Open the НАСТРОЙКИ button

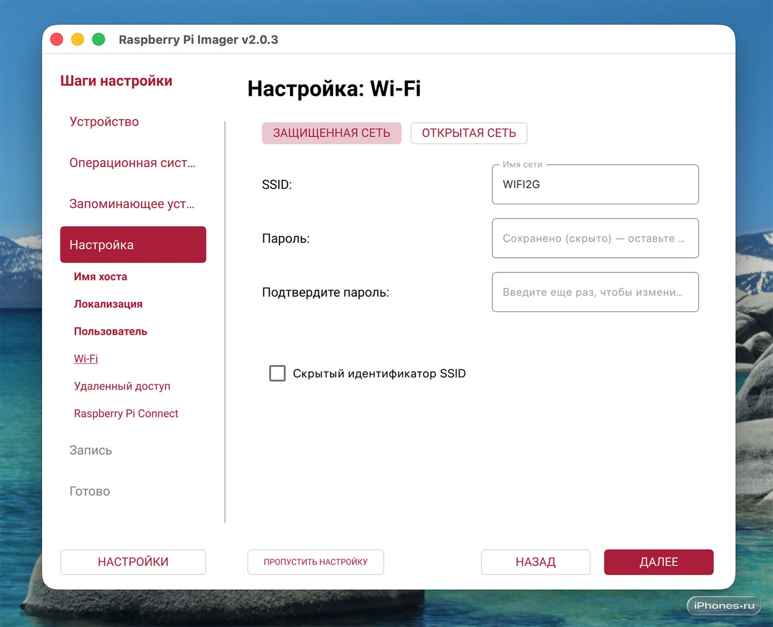click(133, 562)
